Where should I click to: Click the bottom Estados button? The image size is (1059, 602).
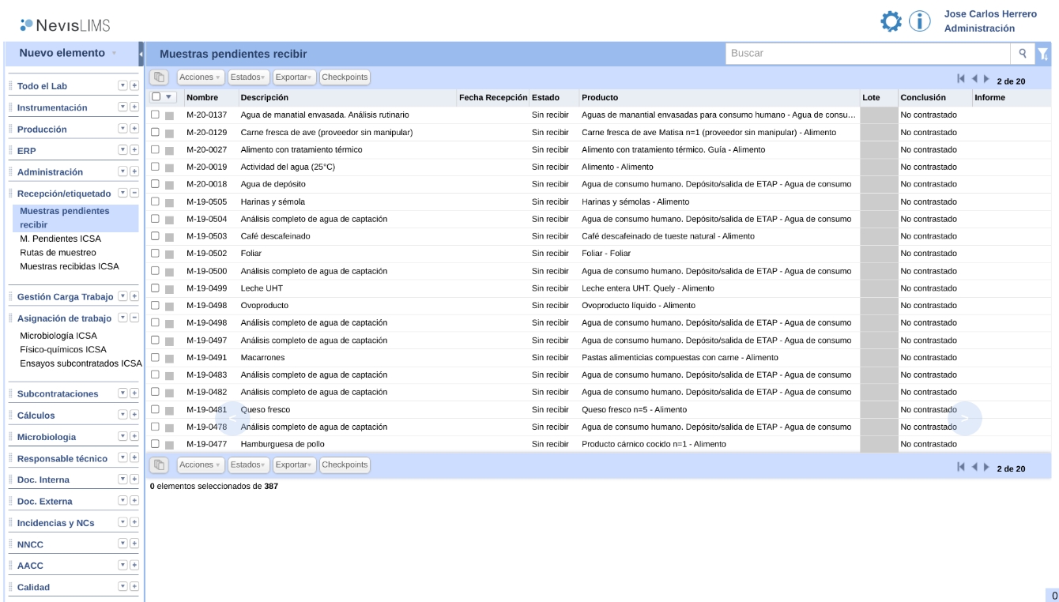coord(248,465)
